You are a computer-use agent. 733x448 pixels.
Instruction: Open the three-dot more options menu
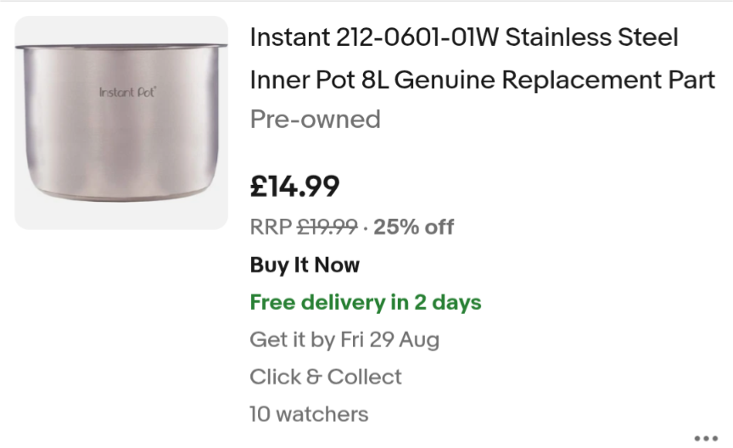[706, 439]
